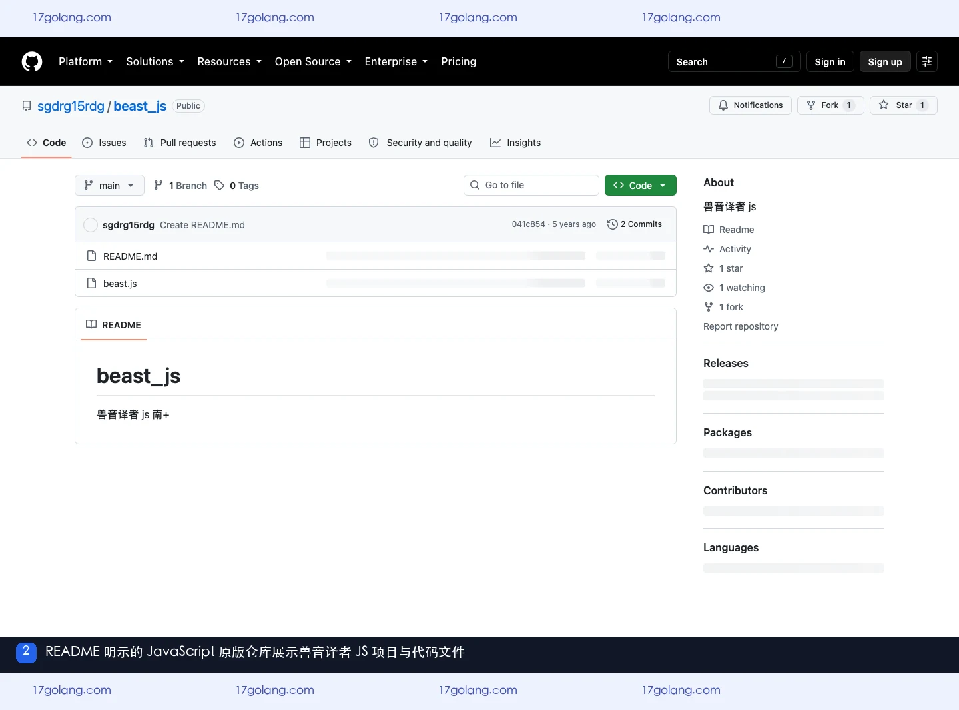
Task: Click the Sign in button
Action: (x=830, y=61)
